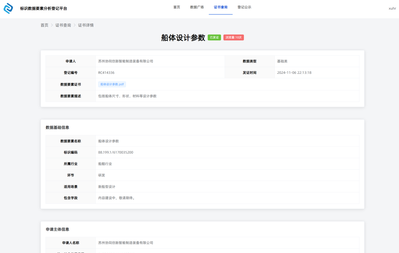Click the green 已发证 status badge
The height and width of the screenshot is (253, 399).
click(214, 37)
